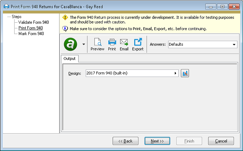Open the dropdown arrow beside the green logo
This screenshot has width=243, height=151.
point(84,44)
